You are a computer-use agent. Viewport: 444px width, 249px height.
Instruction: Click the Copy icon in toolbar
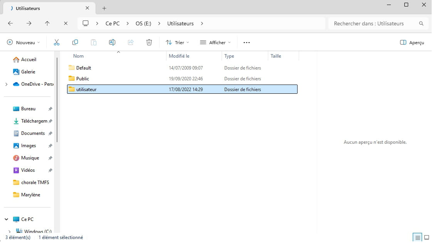point(75,42)
